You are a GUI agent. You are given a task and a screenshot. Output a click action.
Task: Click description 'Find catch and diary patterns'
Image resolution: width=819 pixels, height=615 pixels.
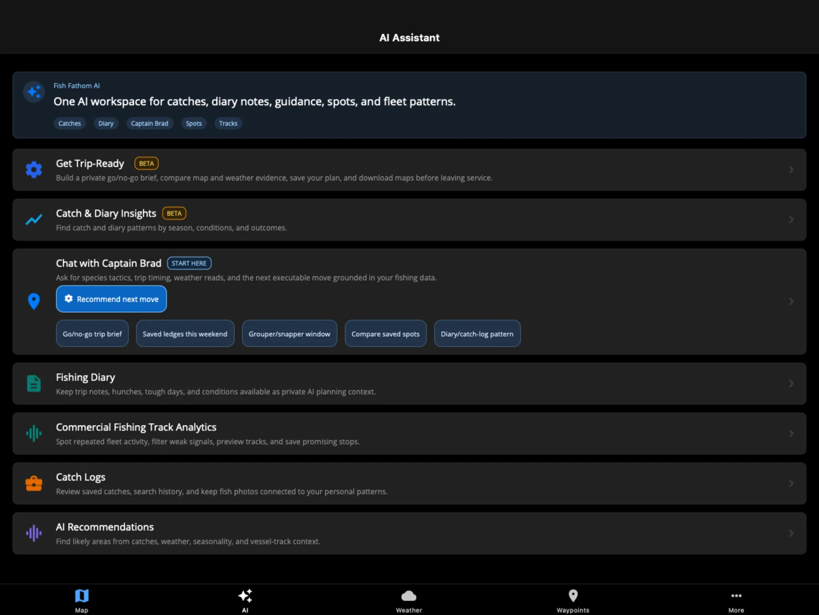point(172,228)
